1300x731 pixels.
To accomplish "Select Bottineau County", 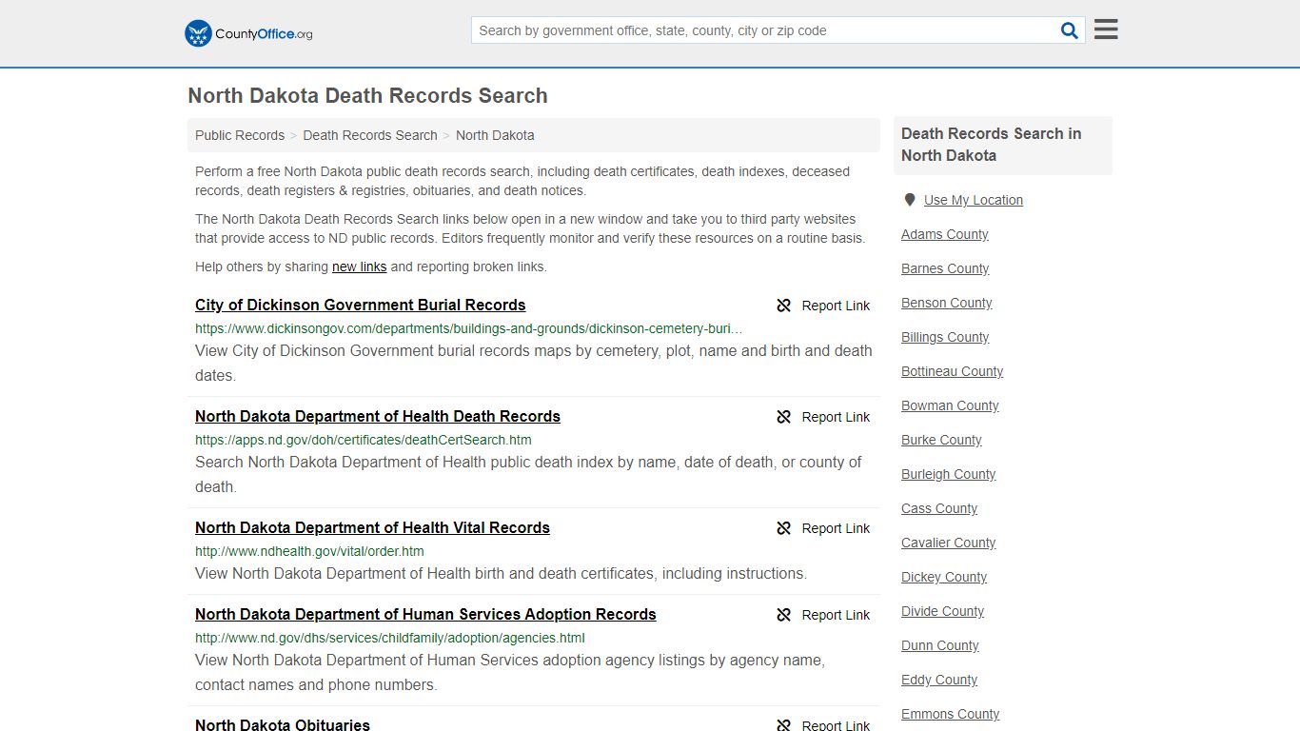I will tap(953, 371).
